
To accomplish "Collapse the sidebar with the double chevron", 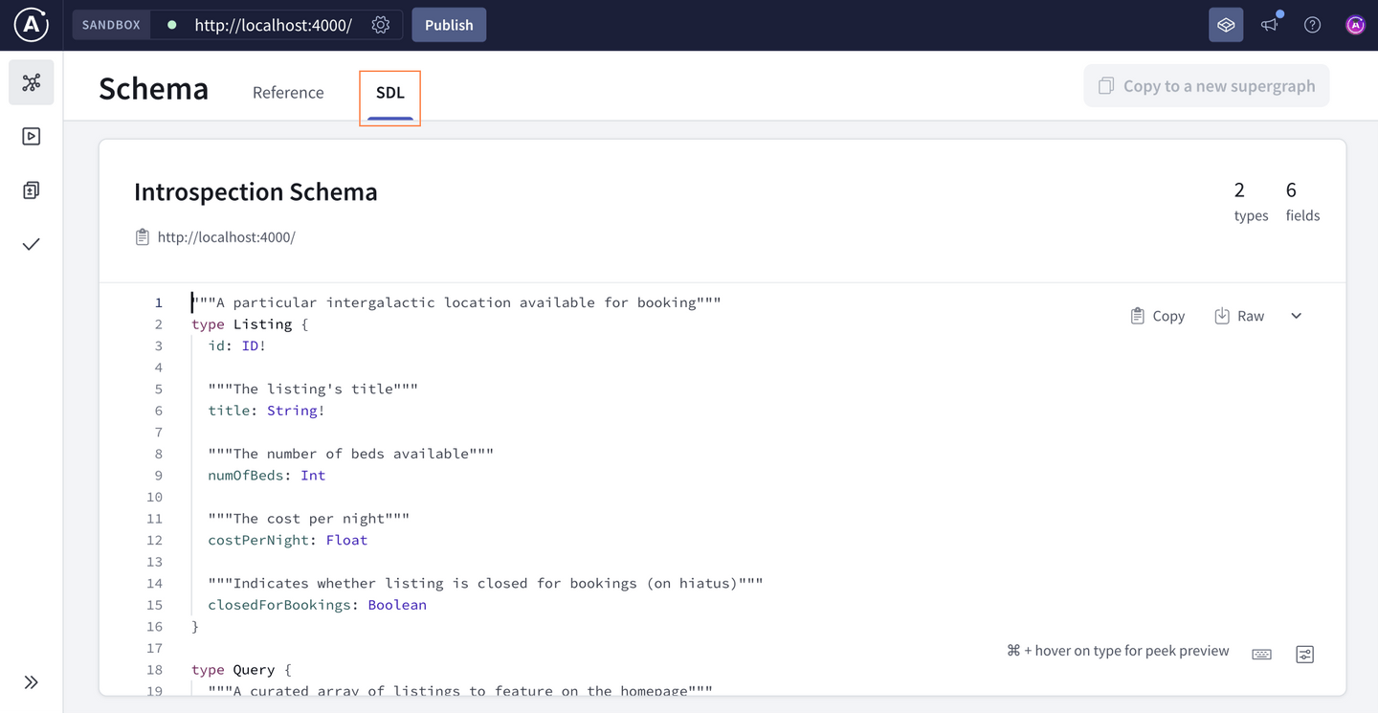I will click(30, 681).
